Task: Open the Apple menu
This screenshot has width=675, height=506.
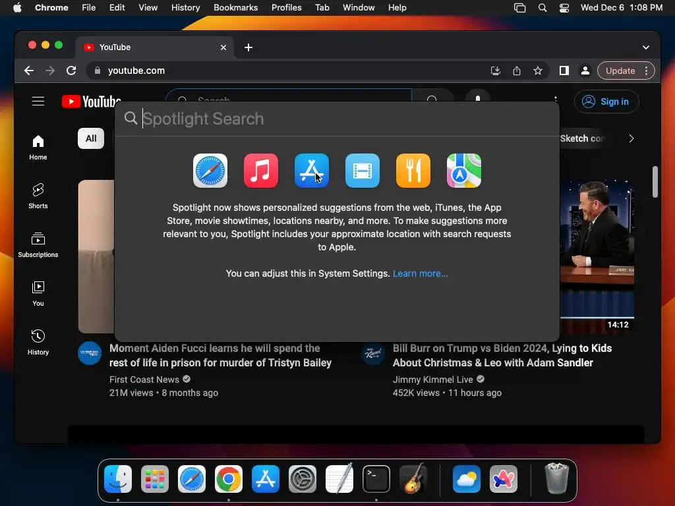Action: 17,8
